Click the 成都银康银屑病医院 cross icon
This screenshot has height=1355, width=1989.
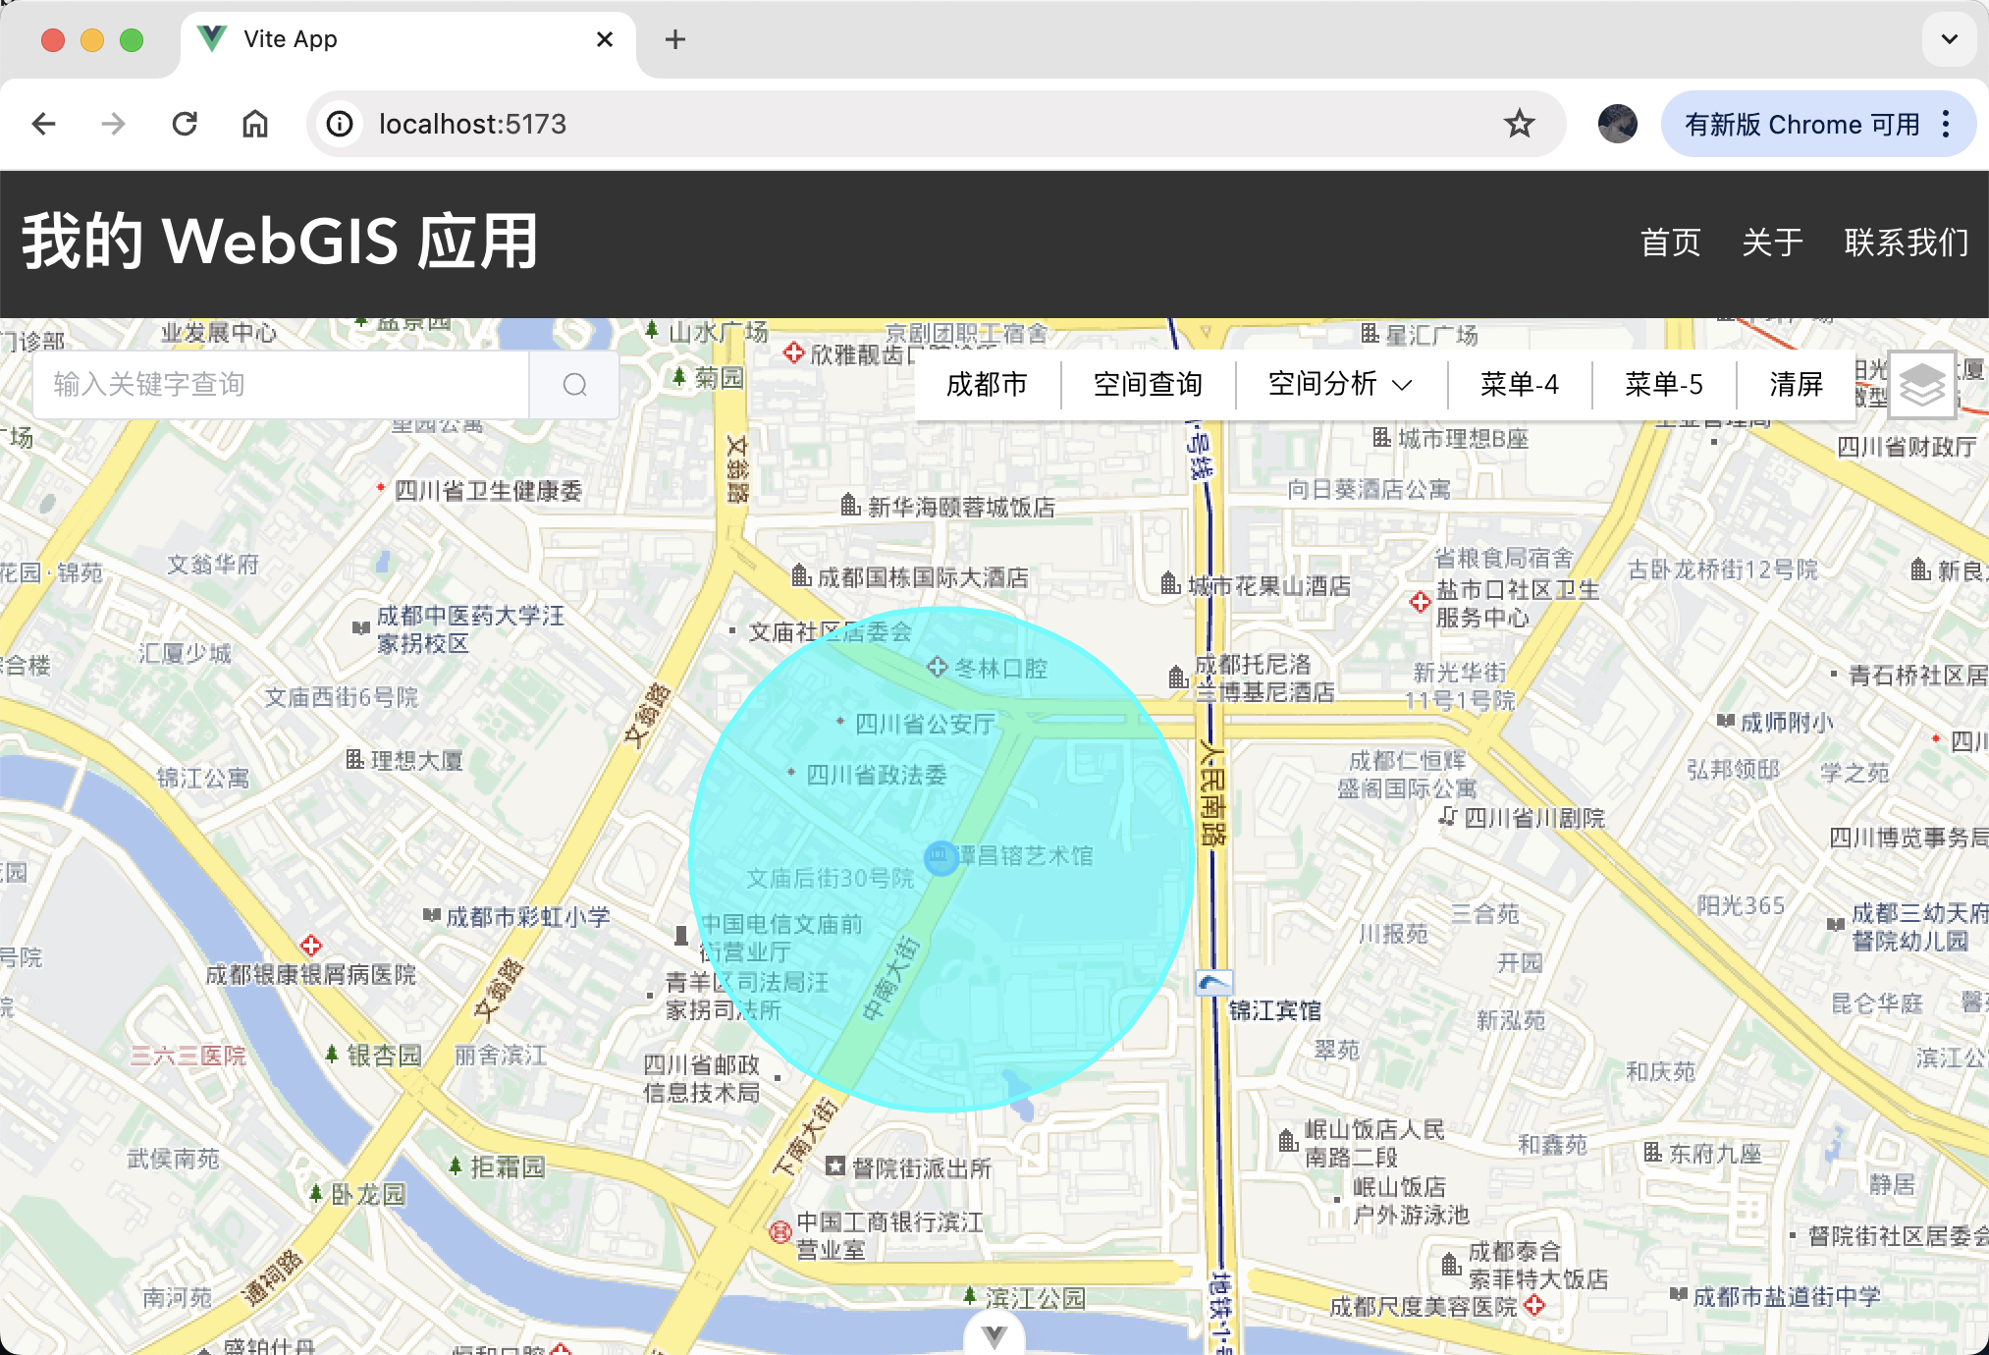(x=311, y=946)
